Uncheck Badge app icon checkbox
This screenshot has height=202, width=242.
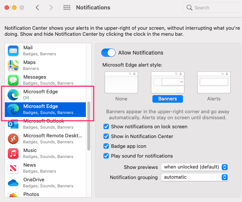point(106,146)
